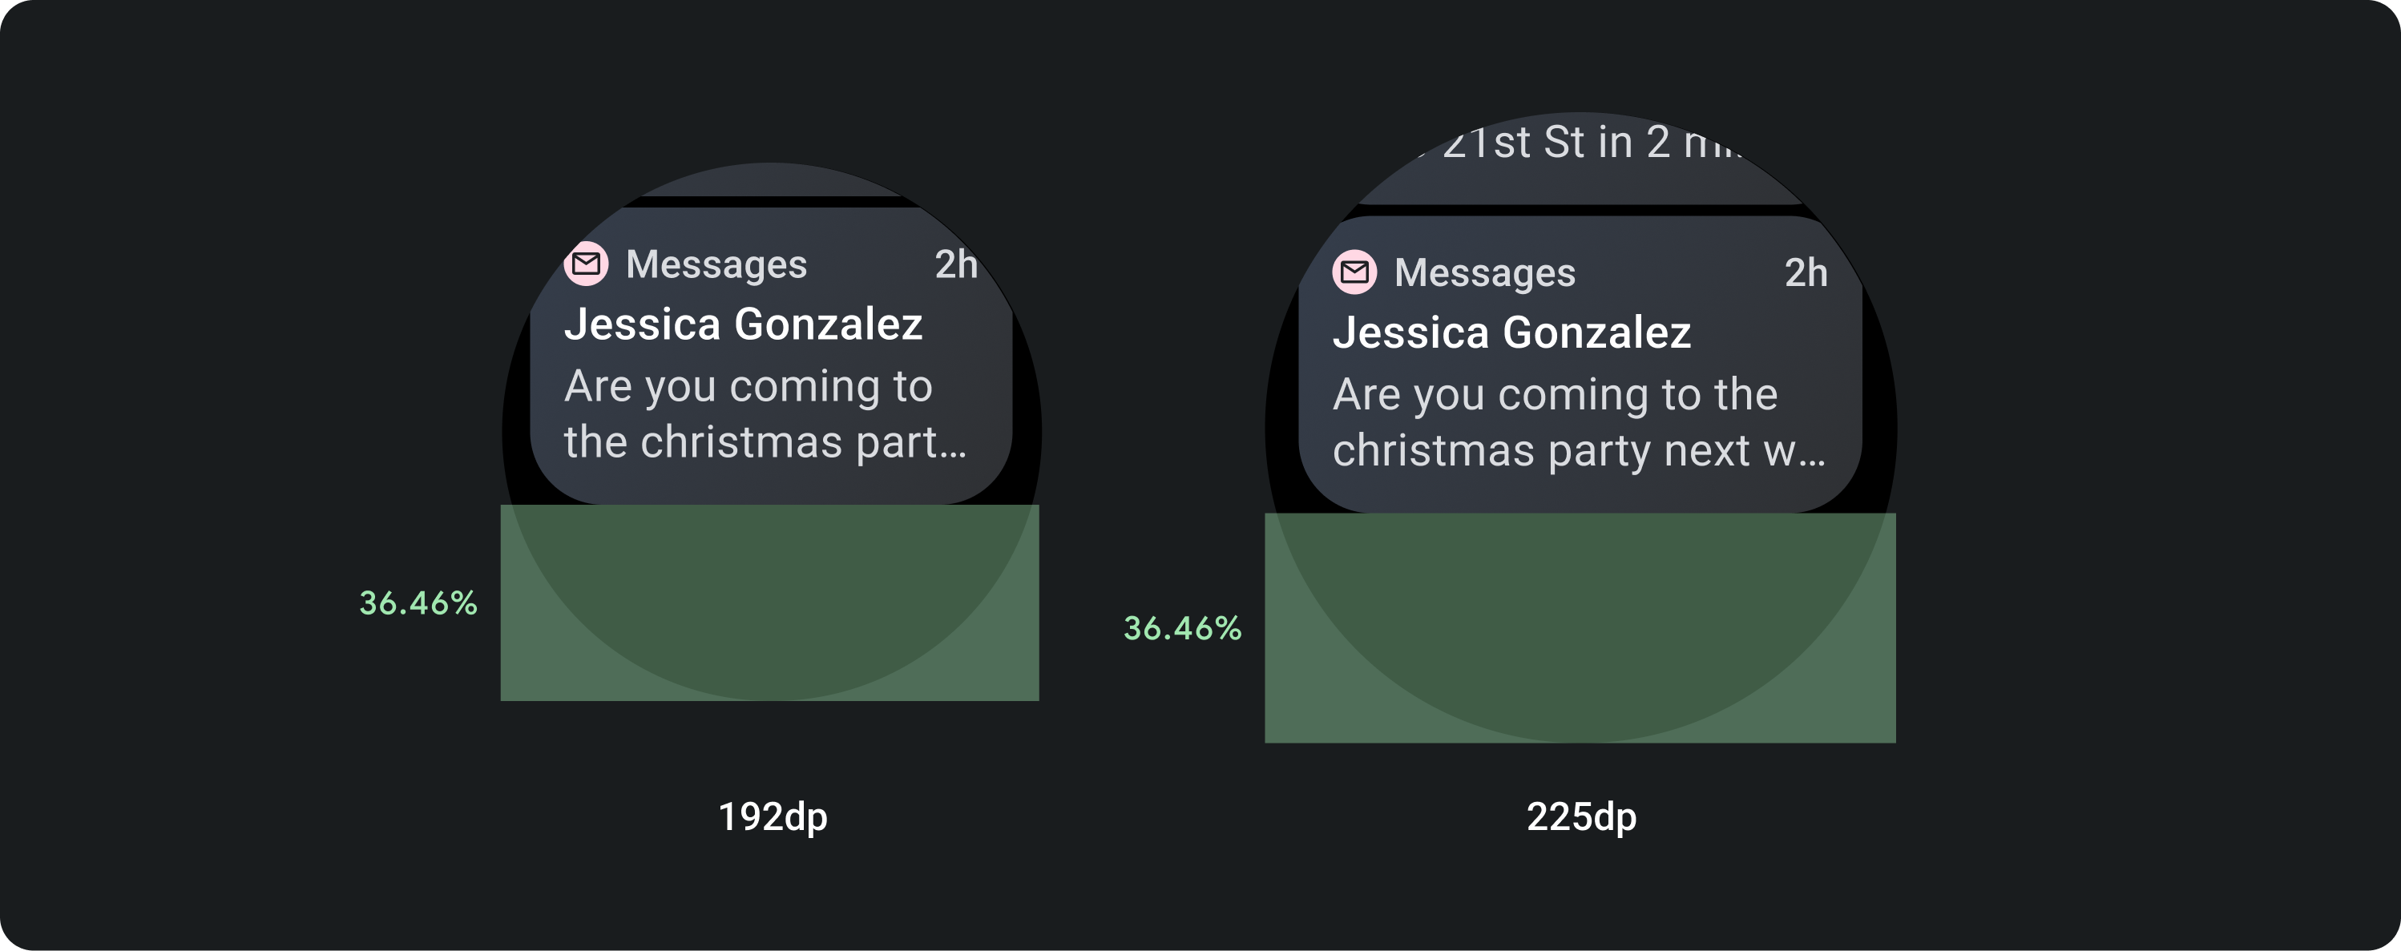Click the 225dp size caption
This screenshot has height=951, width=2401.
[1581, 817]
